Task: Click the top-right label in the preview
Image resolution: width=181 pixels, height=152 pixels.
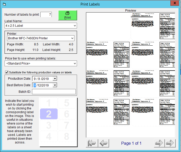Action: tap(153, 26)
